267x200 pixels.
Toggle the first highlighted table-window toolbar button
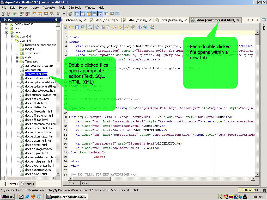[77, 14]
